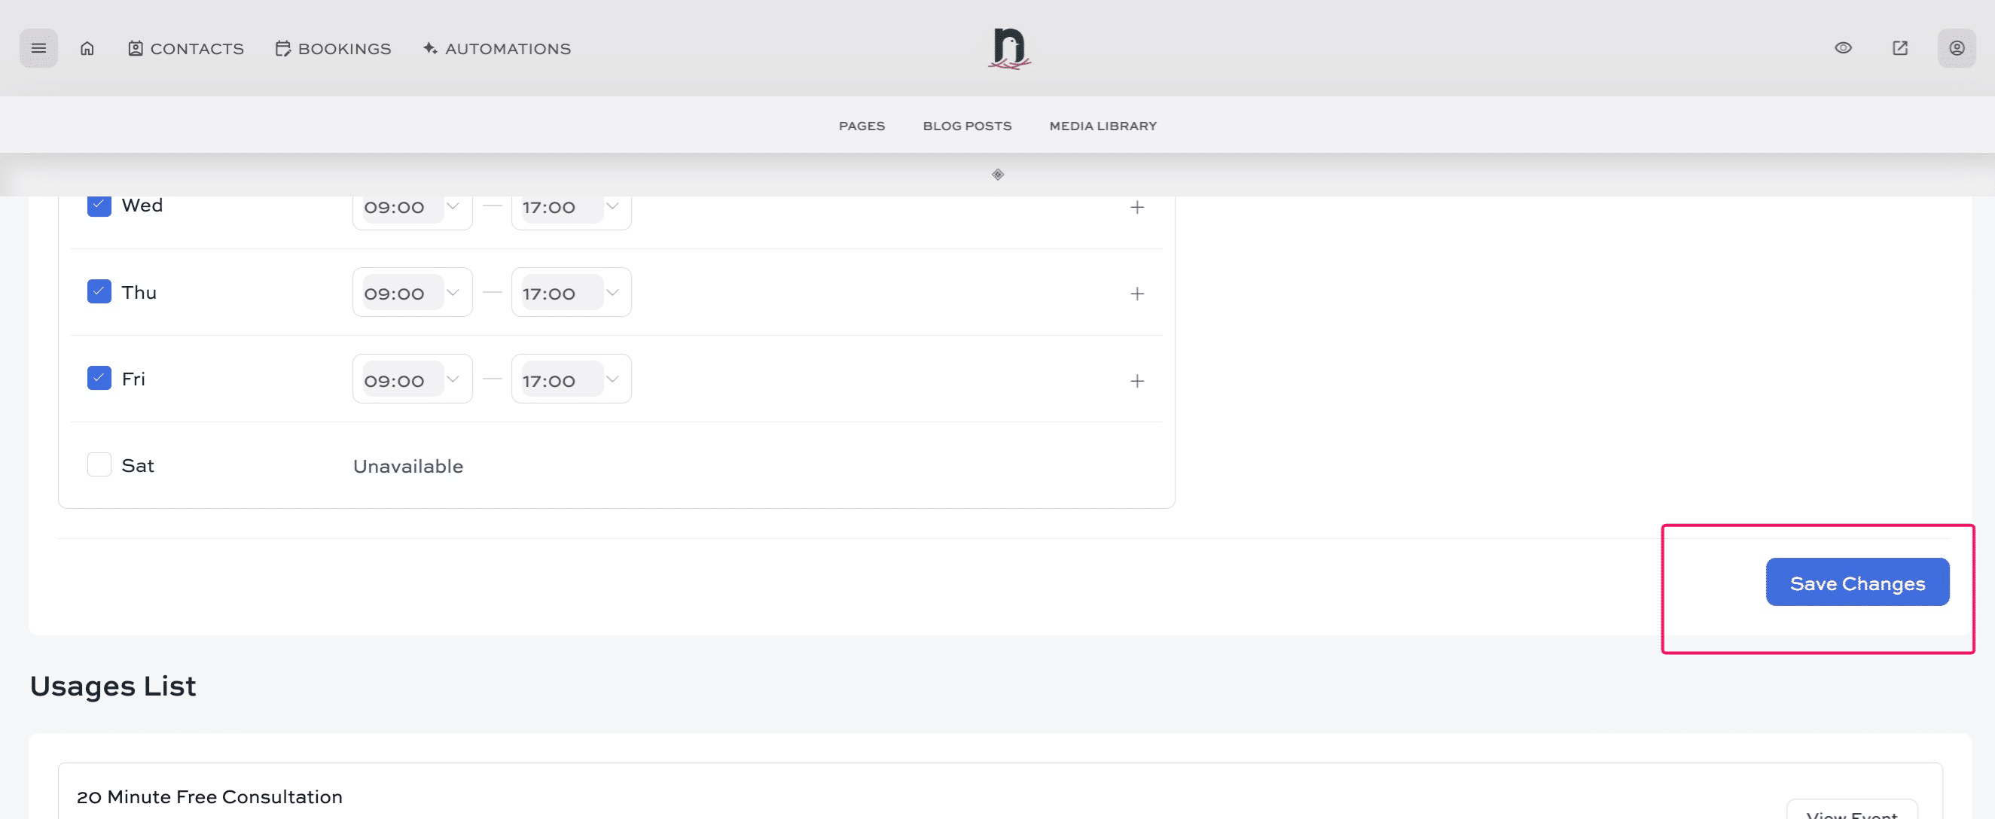Open the user account icon

tap(1956, 48)
